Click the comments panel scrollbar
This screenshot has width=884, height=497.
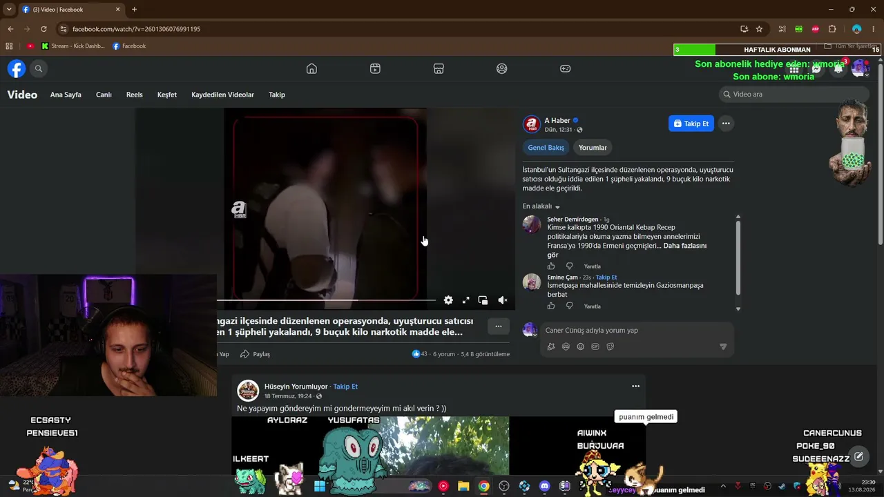pos(738,258)
